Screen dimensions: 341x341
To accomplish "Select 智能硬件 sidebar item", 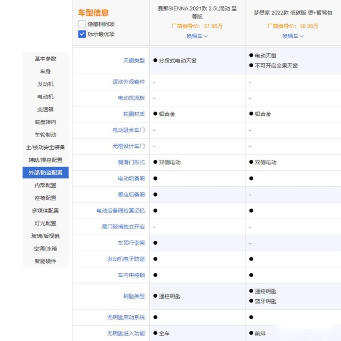I will click(46, 261).
